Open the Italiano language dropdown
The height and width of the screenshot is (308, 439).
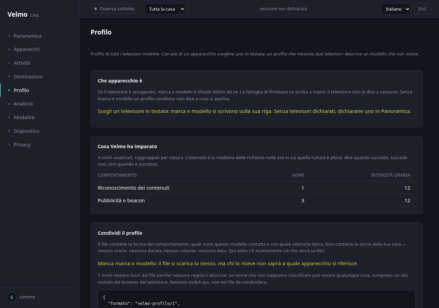396,9
